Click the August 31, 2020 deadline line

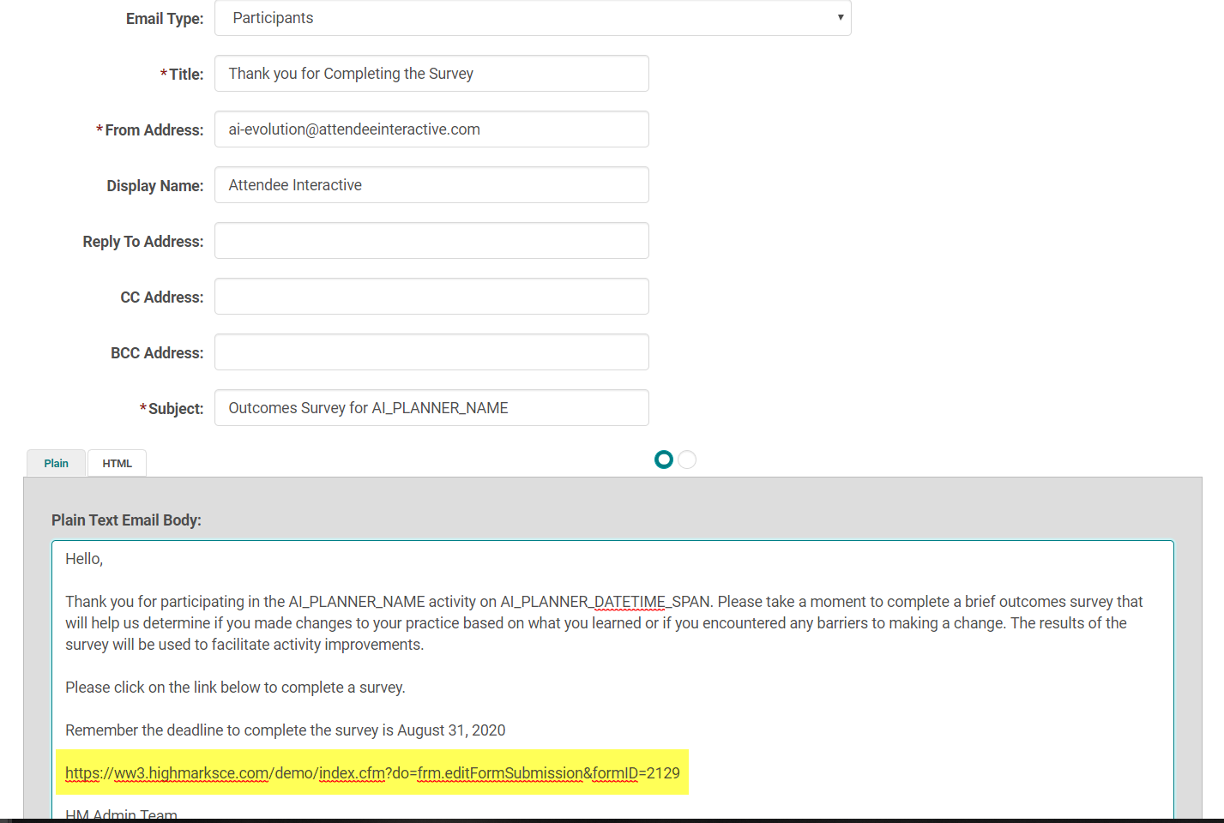click(285, 730)
